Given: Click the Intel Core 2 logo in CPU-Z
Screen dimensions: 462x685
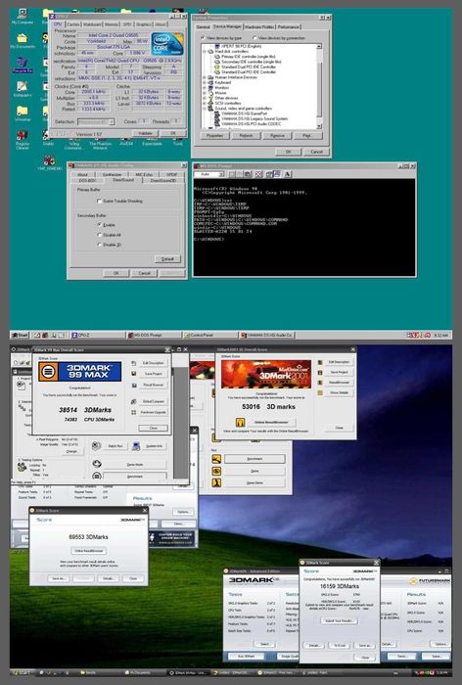Looking at the screenshot, I should (x=167, y=43).
